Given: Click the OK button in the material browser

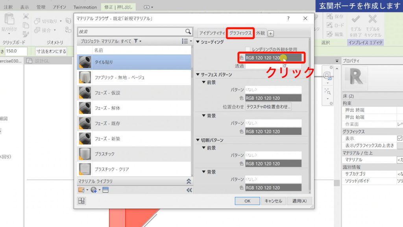Looking at the screenshot, I should tap(248, 201).
